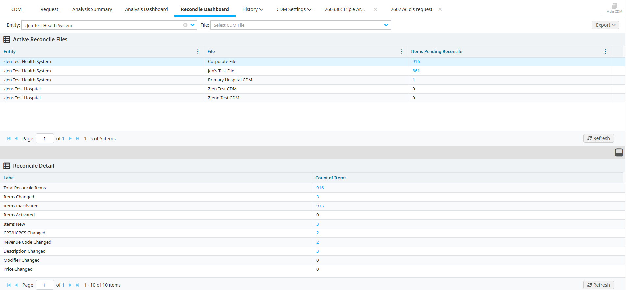Expand the Entity dropdown

(x=193, y=25)
